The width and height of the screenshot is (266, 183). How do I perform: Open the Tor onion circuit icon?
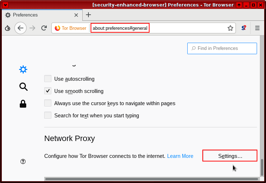(8, 28)
